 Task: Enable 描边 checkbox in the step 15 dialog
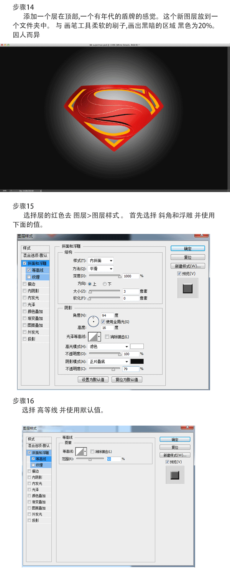[x=25, y=284]
